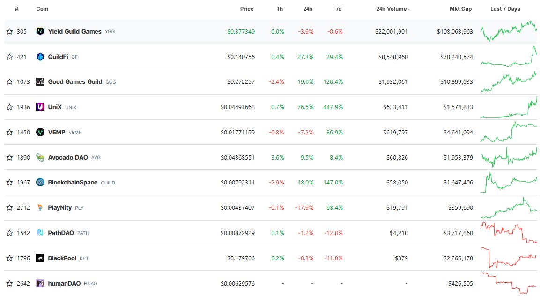The image size is (548, 302).
Task: Sort by the 24h change column
Action: pyautogui.click(x=308, y=9)
